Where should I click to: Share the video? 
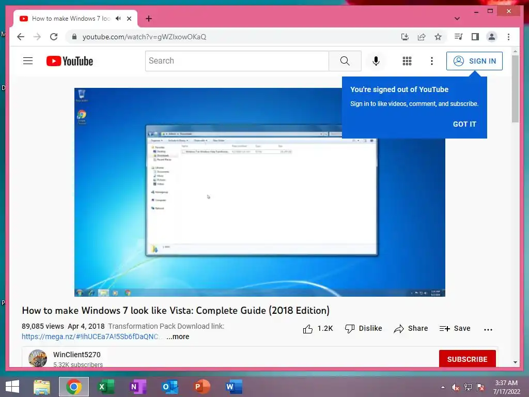tap(411, 328)
